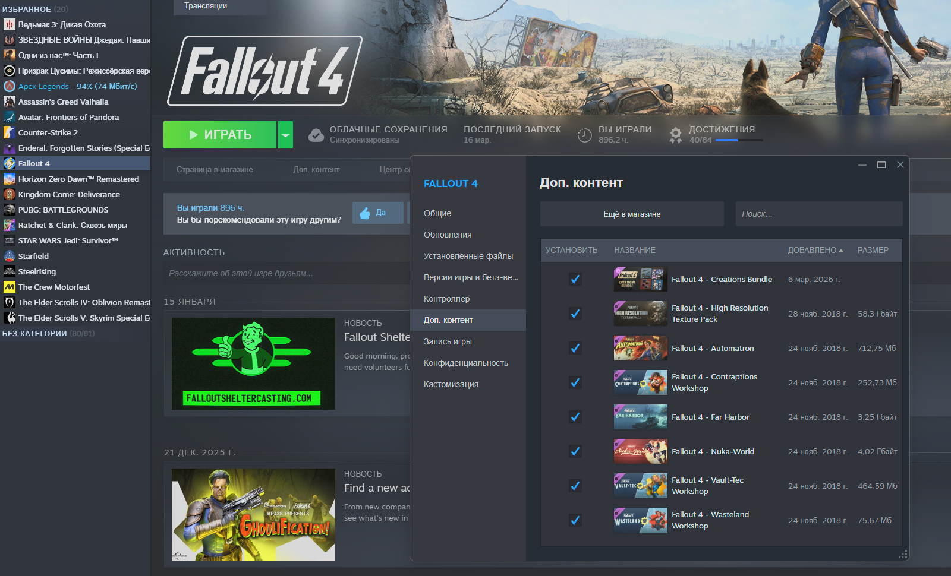This screenshot has width=951, height=576.
Task: Open the Steelrising game icon
Action: (9, 271)
